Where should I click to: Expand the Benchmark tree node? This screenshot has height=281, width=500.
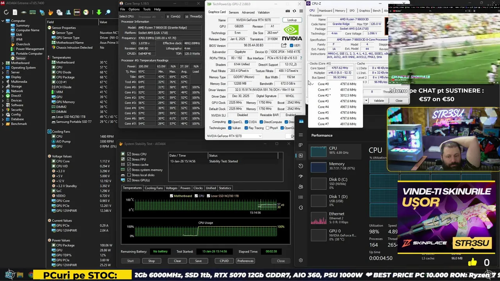pos(3,124)
